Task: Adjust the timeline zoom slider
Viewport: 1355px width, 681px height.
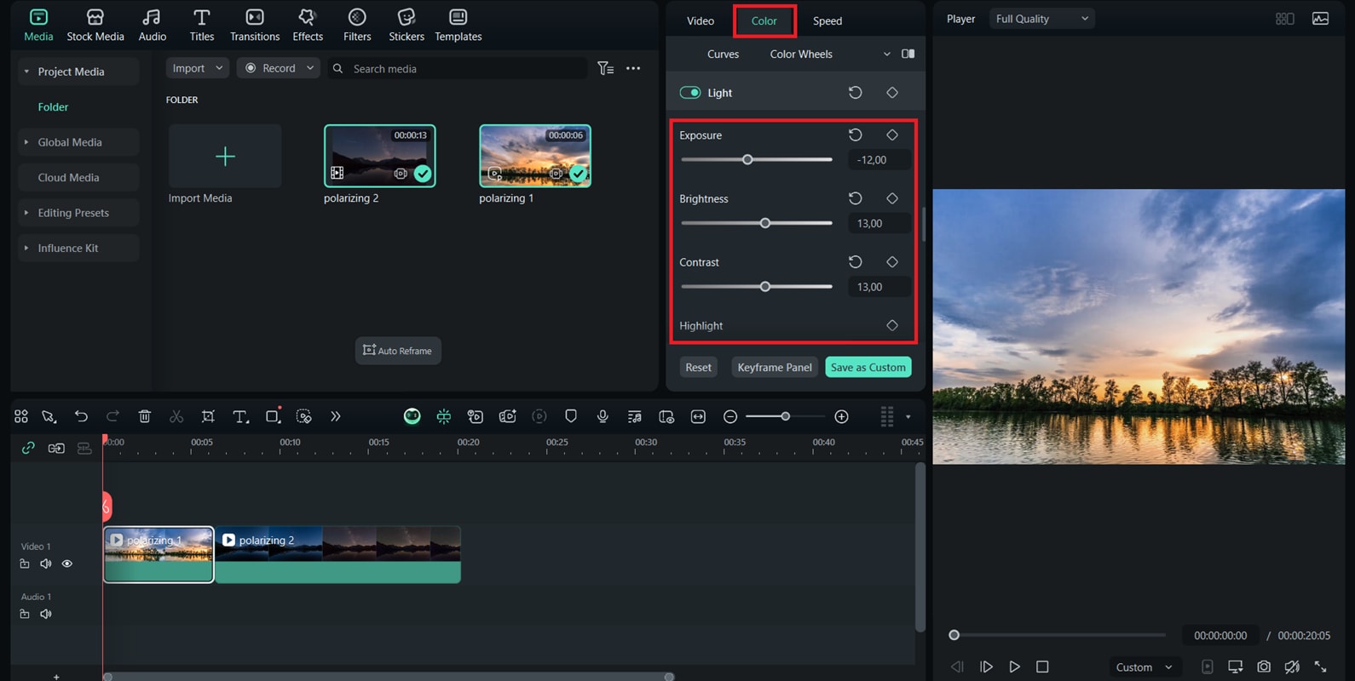Action: tap(785, 416)
